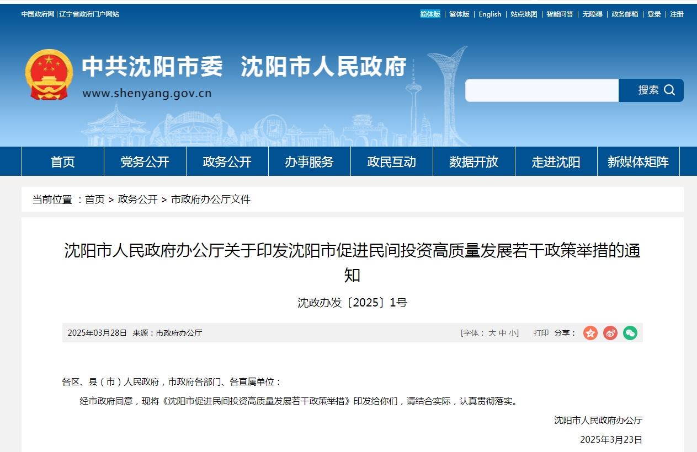Open 数据开放 navigation item
Viewport: 697px width, 452px height.
[473, 162]
